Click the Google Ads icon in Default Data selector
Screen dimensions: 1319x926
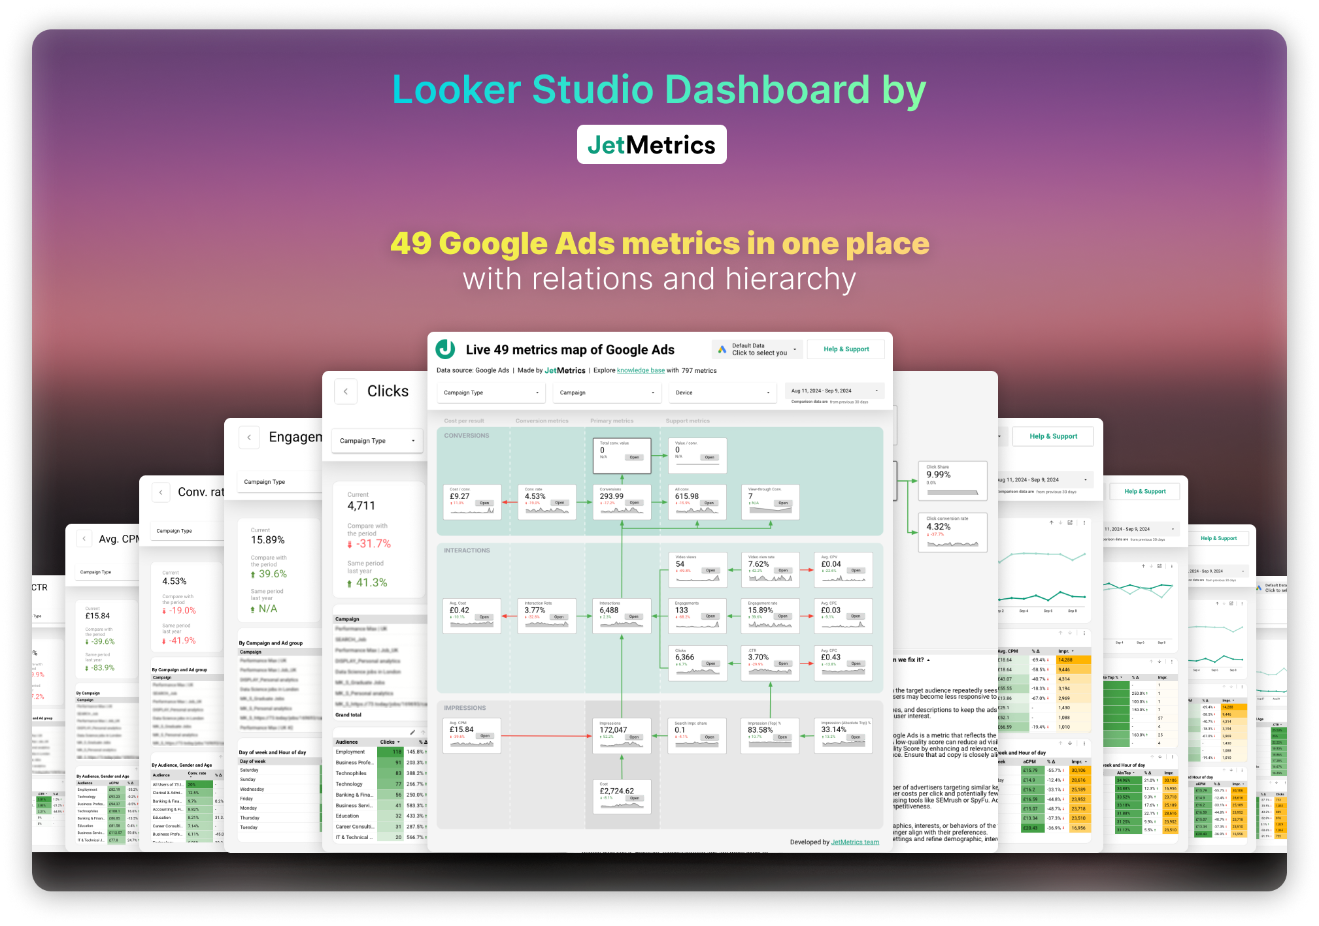[x=722, y=349]
